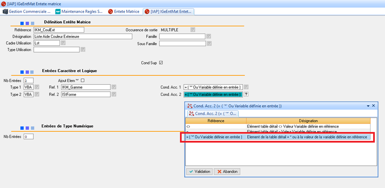Click lookup icon beside Sous Famille field
Viewport: 385px width, 188px height.
[x=209, y=43]
